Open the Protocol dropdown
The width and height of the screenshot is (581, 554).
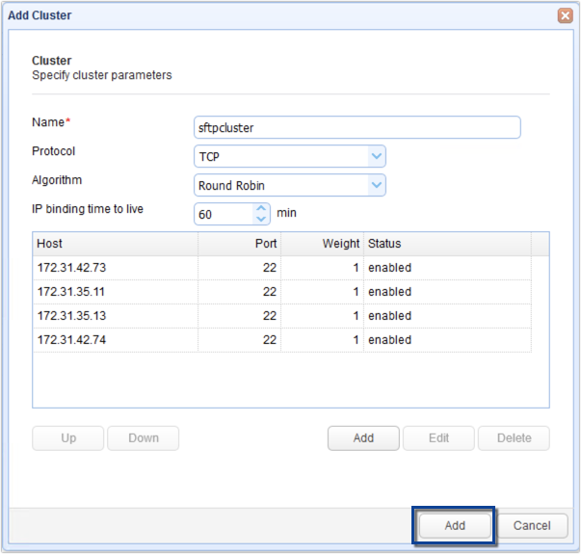tap(376, 156)
